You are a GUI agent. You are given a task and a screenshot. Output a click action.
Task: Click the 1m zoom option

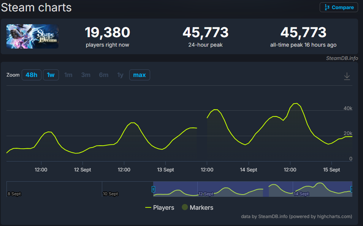point(68,75)
